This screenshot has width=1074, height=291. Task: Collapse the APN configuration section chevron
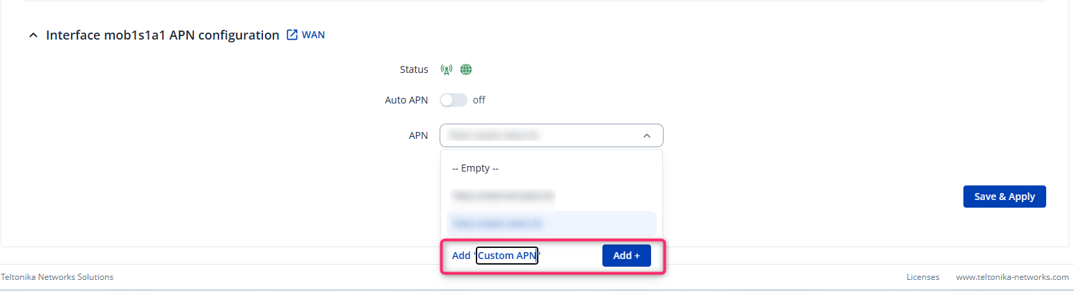tap(33, 35)
